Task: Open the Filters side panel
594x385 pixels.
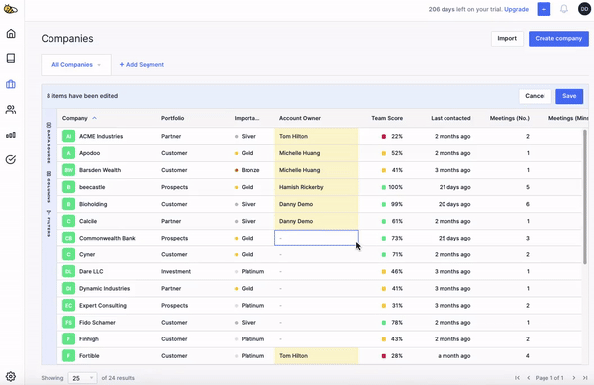Action: pyautogui.click(x=49, y=223)
